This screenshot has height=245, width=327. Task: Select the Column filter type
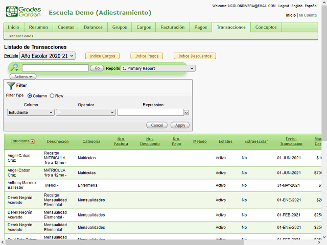pos(30,96)
